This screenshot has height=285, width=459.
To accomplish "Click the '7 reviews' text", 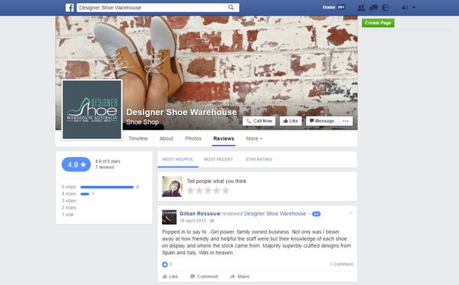I will point(104,167).
